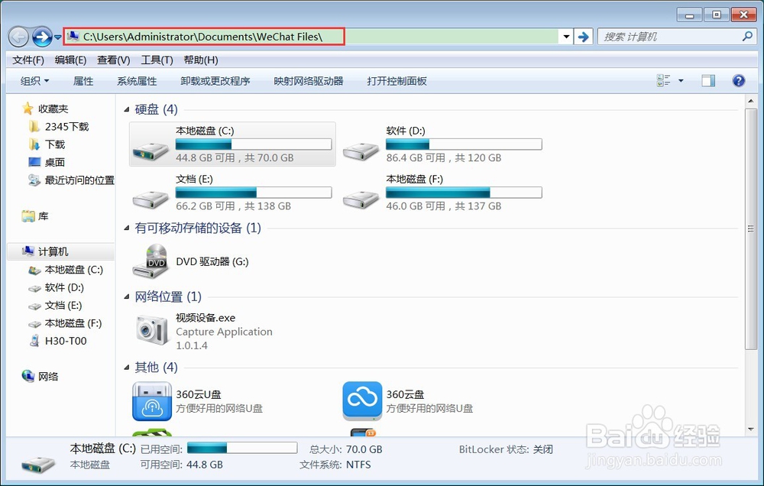Click the Go to address arrow button

(x=583, y=37)
